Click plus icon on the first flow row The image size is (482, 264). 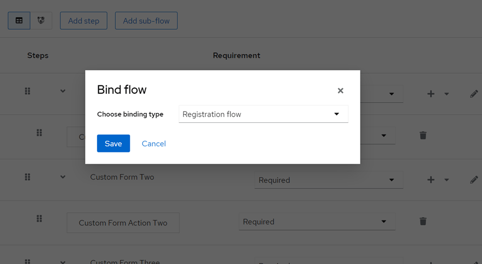tap(431, 94)
